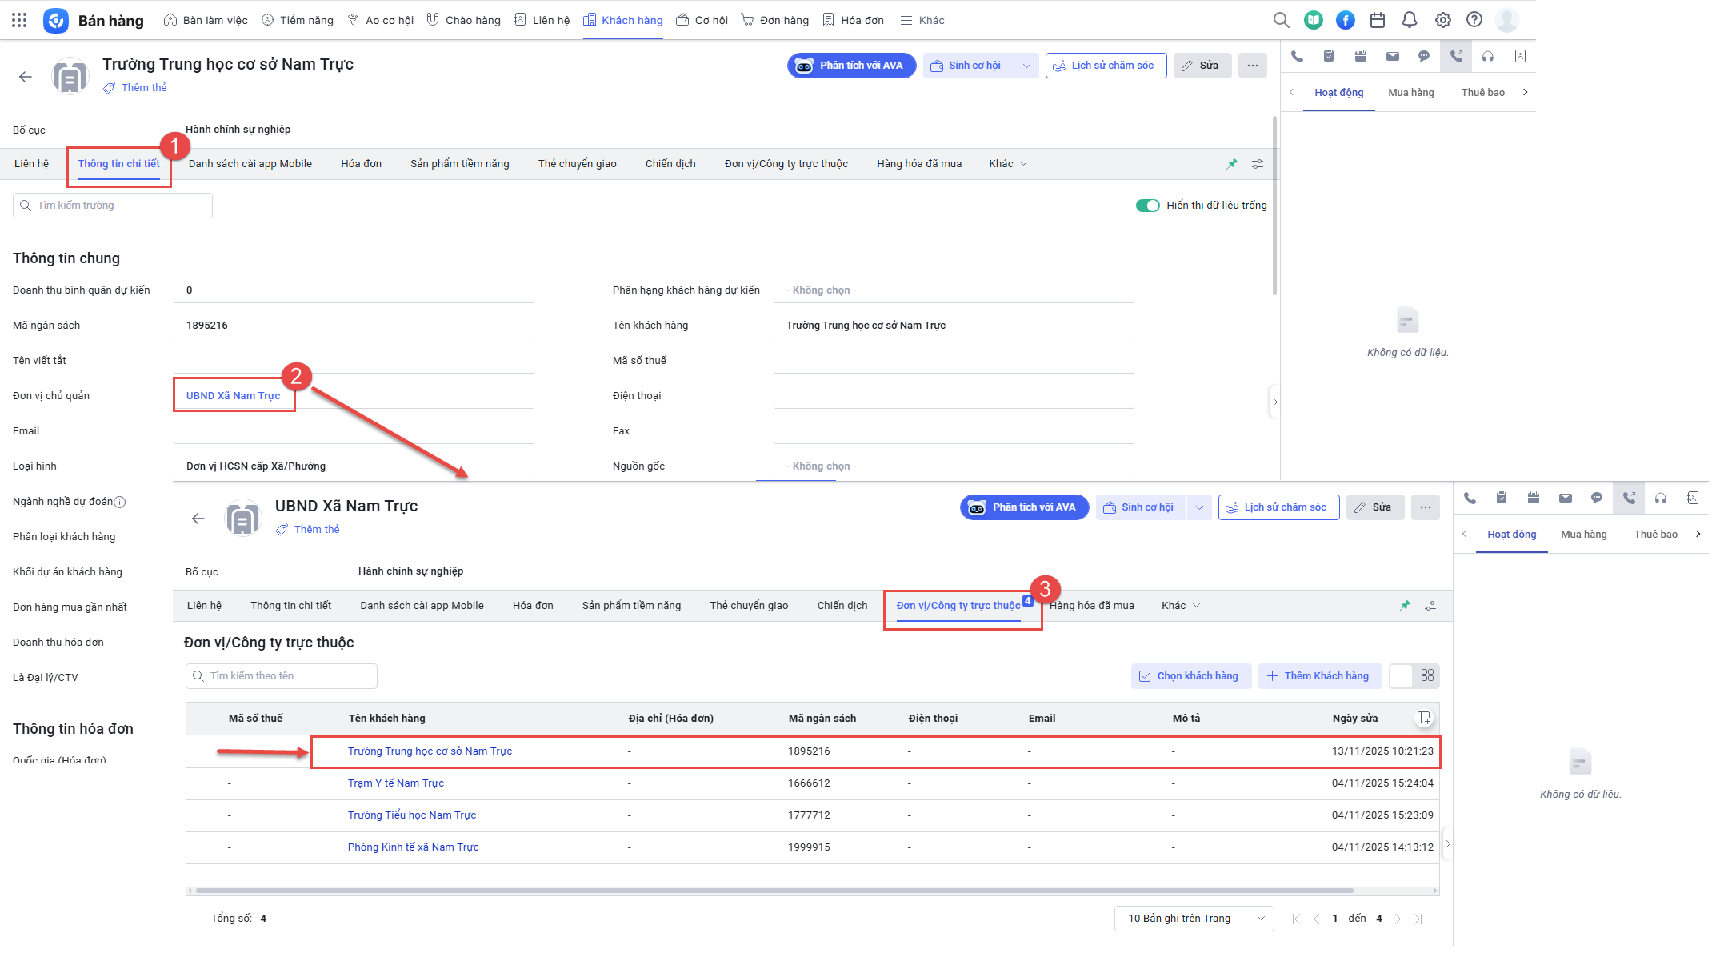Switch to grid view in subsidiary list
The image size is (1716, 953).
click(1427, 676)
